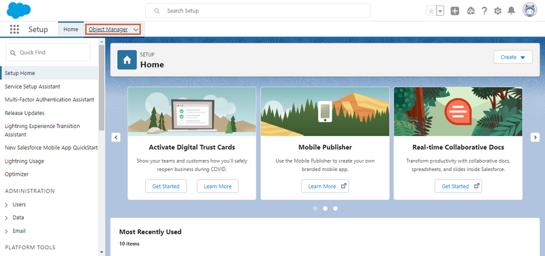Screen dimensions: 545x256
Task: Click the Quick Find input box
Action: click(x=48, y=52)
